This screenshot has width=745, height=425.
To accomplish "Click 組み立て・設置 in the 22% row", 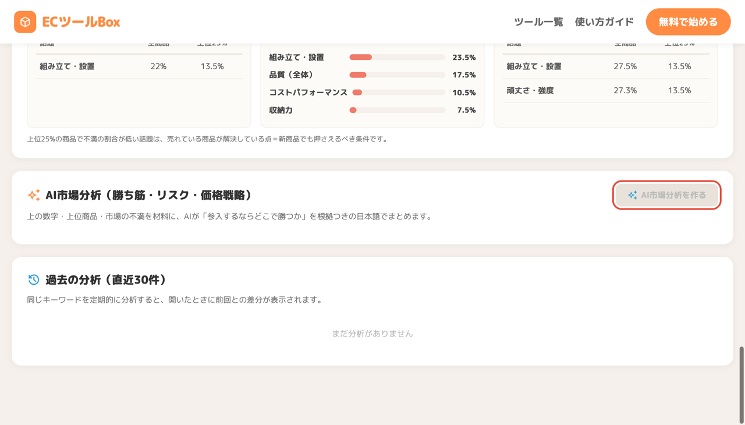I will [67, 66].
